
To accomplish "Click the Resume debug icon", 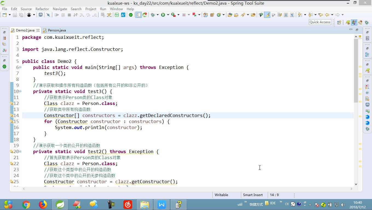I will pos(57,15).
